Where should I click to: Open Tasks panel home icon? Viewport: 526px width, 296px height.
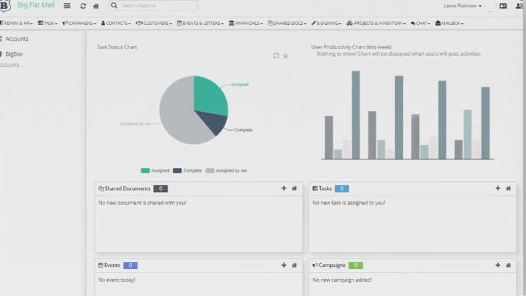point(508,188)
